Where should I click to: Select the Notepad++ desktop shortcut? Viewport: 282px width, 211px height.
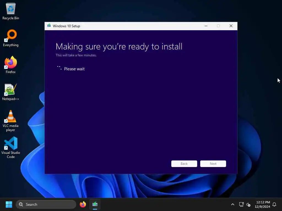(11, 92)
